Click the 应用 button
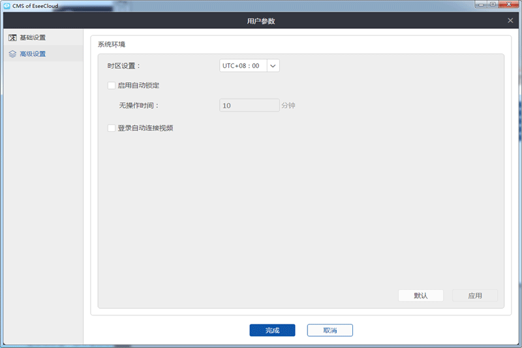Screen dimensions: 522x348 pyautogui.click(x=475, y=295)
